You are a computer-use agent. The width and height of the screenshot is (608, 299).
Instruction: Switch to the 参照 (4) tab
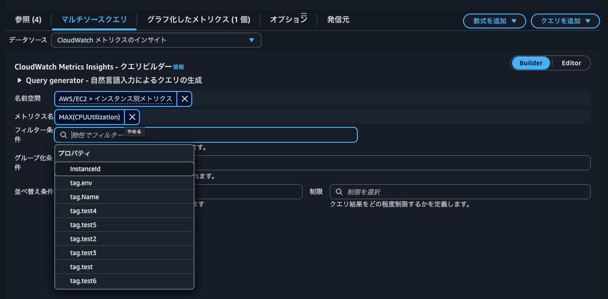point(28,20)
